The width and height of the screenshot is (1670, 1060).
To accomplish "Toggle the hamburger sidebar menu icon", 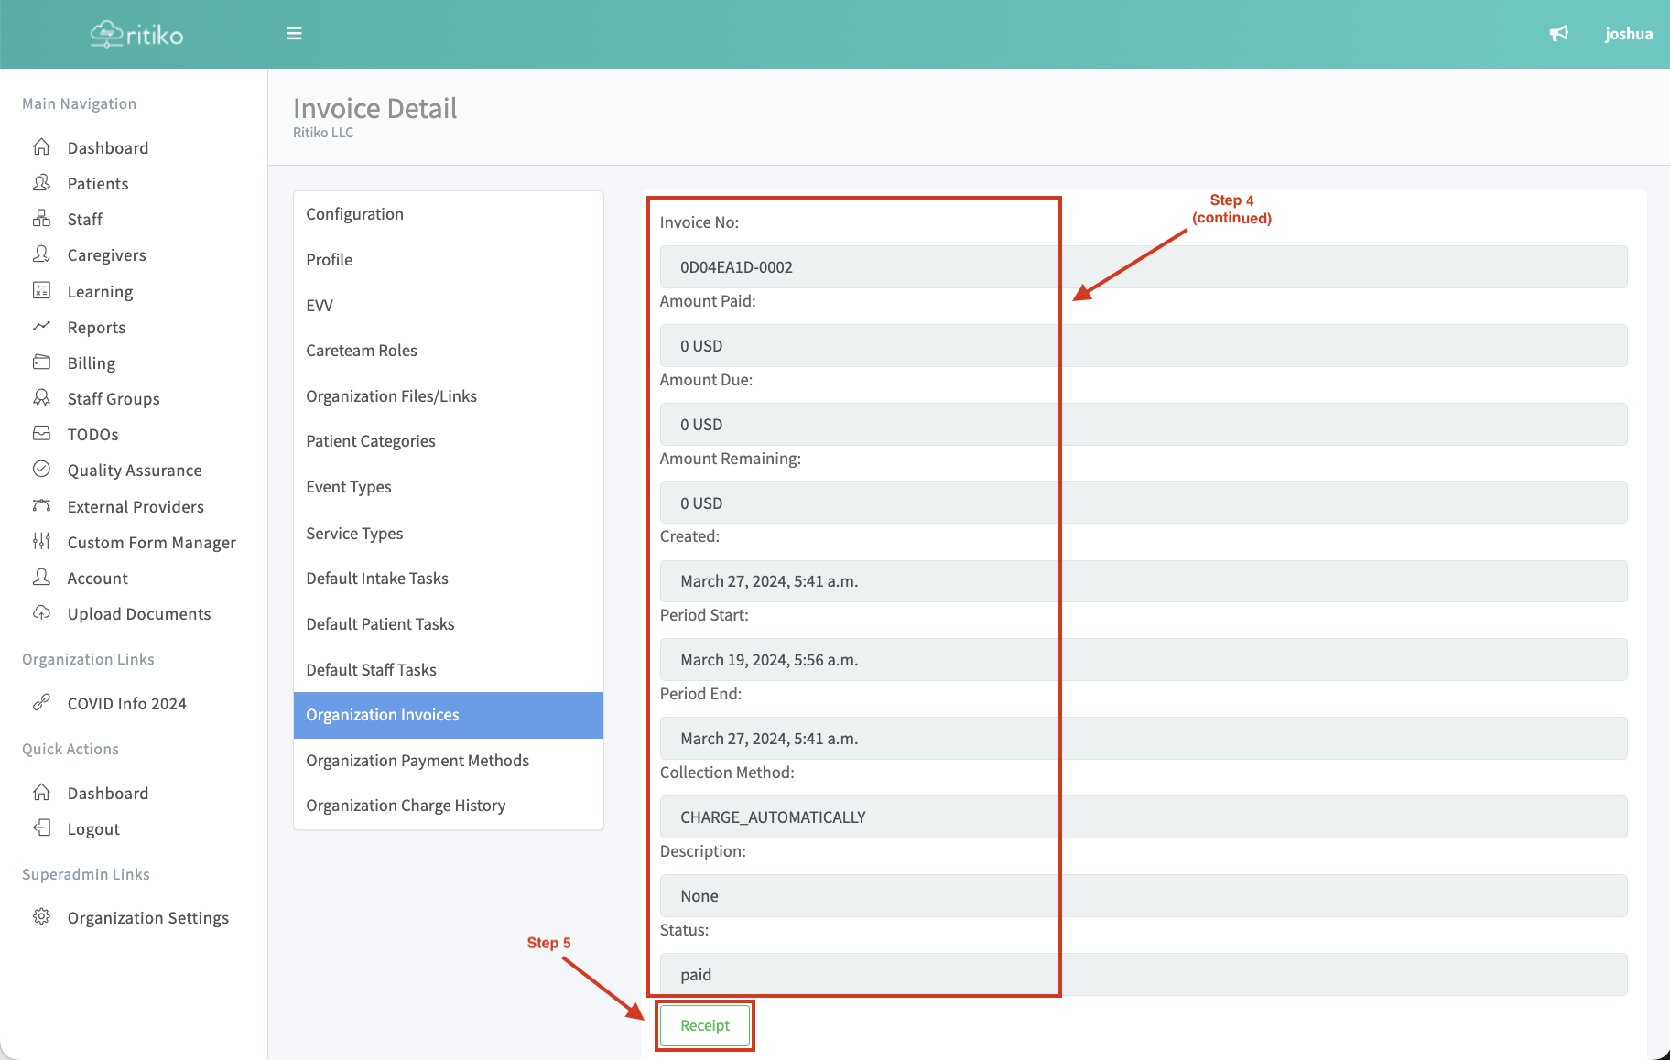I will click(294, 34).
